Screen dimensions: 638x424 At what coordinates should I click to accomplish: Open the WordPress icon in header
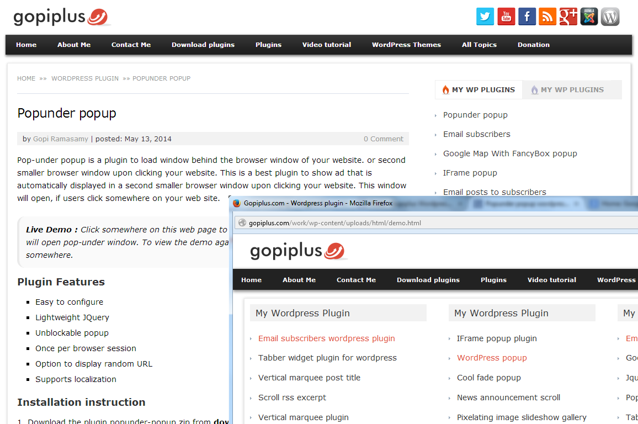610,17
